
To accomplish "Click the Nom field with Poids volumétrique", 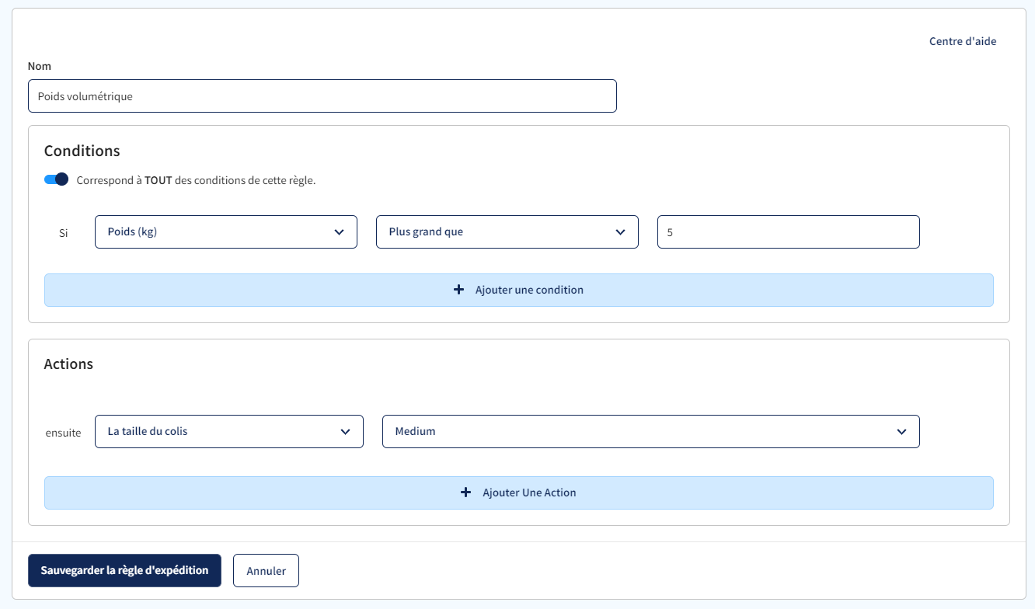I will pos(322,96).
